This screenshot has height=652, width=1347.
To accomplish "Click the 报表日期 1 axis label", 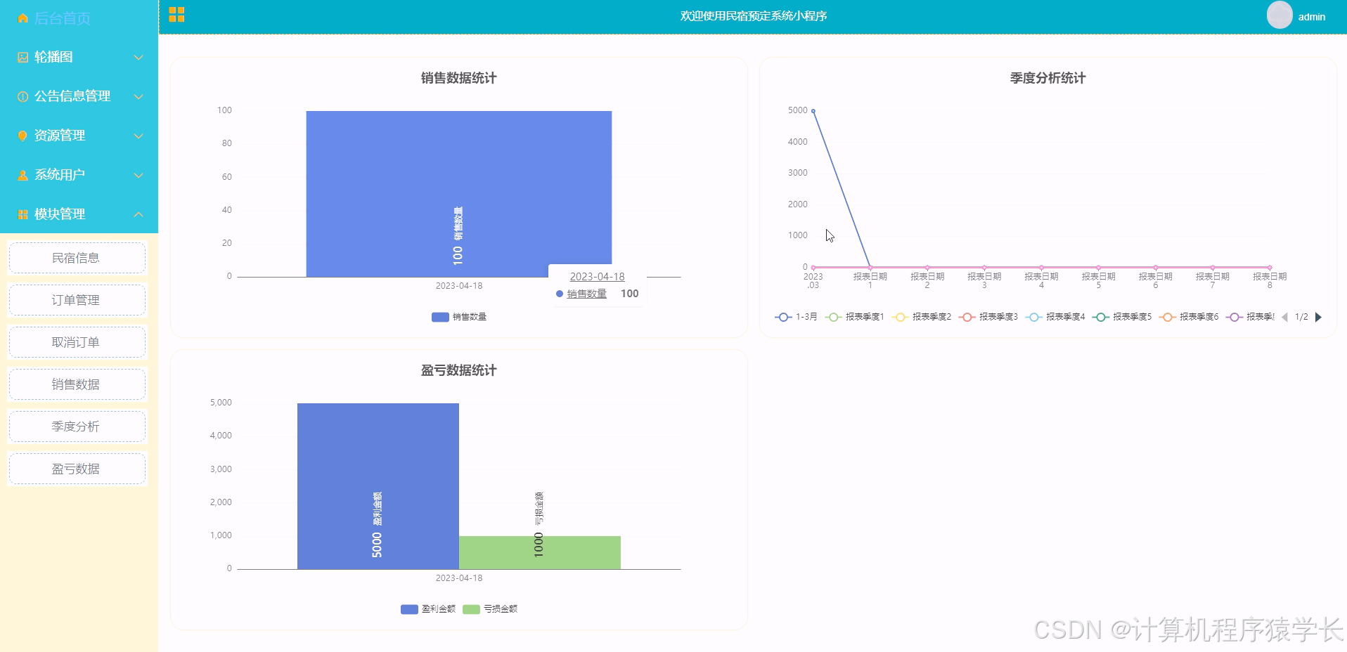I will pos(870,281).
